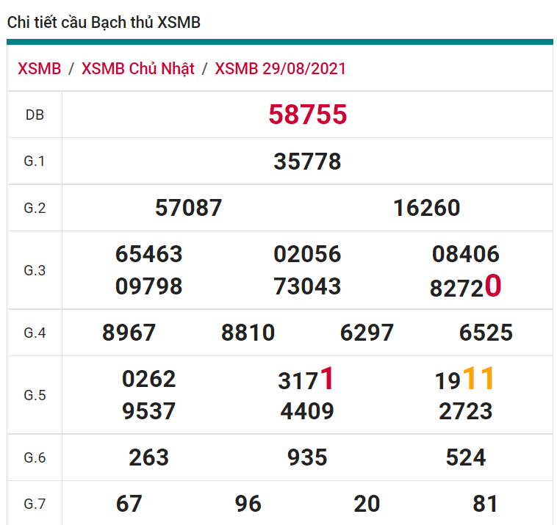Click G.6 number 935
The height and width of the screenshot is (525, 557).
tap(307, 457)
